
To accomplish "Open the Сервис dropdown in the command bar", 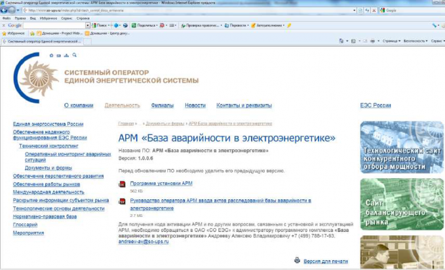I will [x=438, y=41].
